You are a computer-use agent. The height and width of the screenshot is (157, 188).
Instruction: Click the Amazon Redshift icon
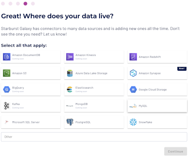[x=133, y=57]
